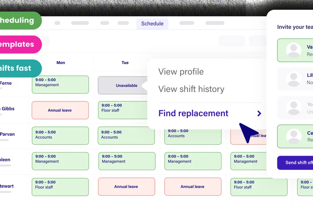Click the avatar icon beside Ce teammate
Viewport: 313px width, 208px height.
click(293, 136)
